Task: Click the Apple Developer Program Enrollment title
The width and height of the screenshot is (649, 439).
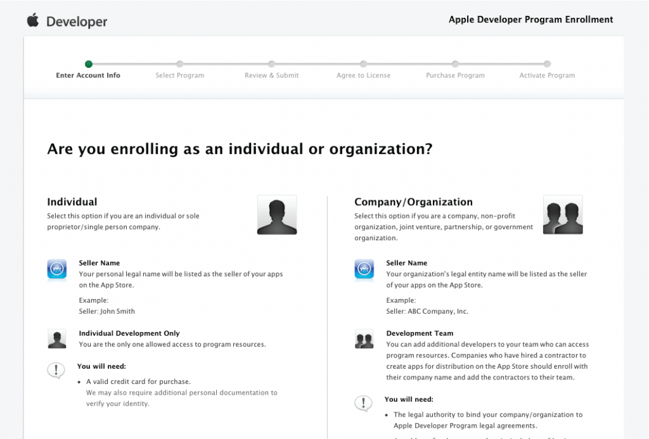Action: click(530, 20)
